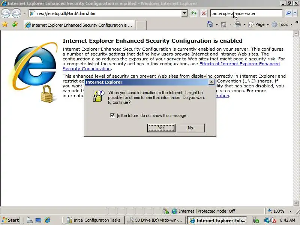The image size is (300, 225).
Task: Click the Favorites Center star icon
Action: [x=4, y=24]
